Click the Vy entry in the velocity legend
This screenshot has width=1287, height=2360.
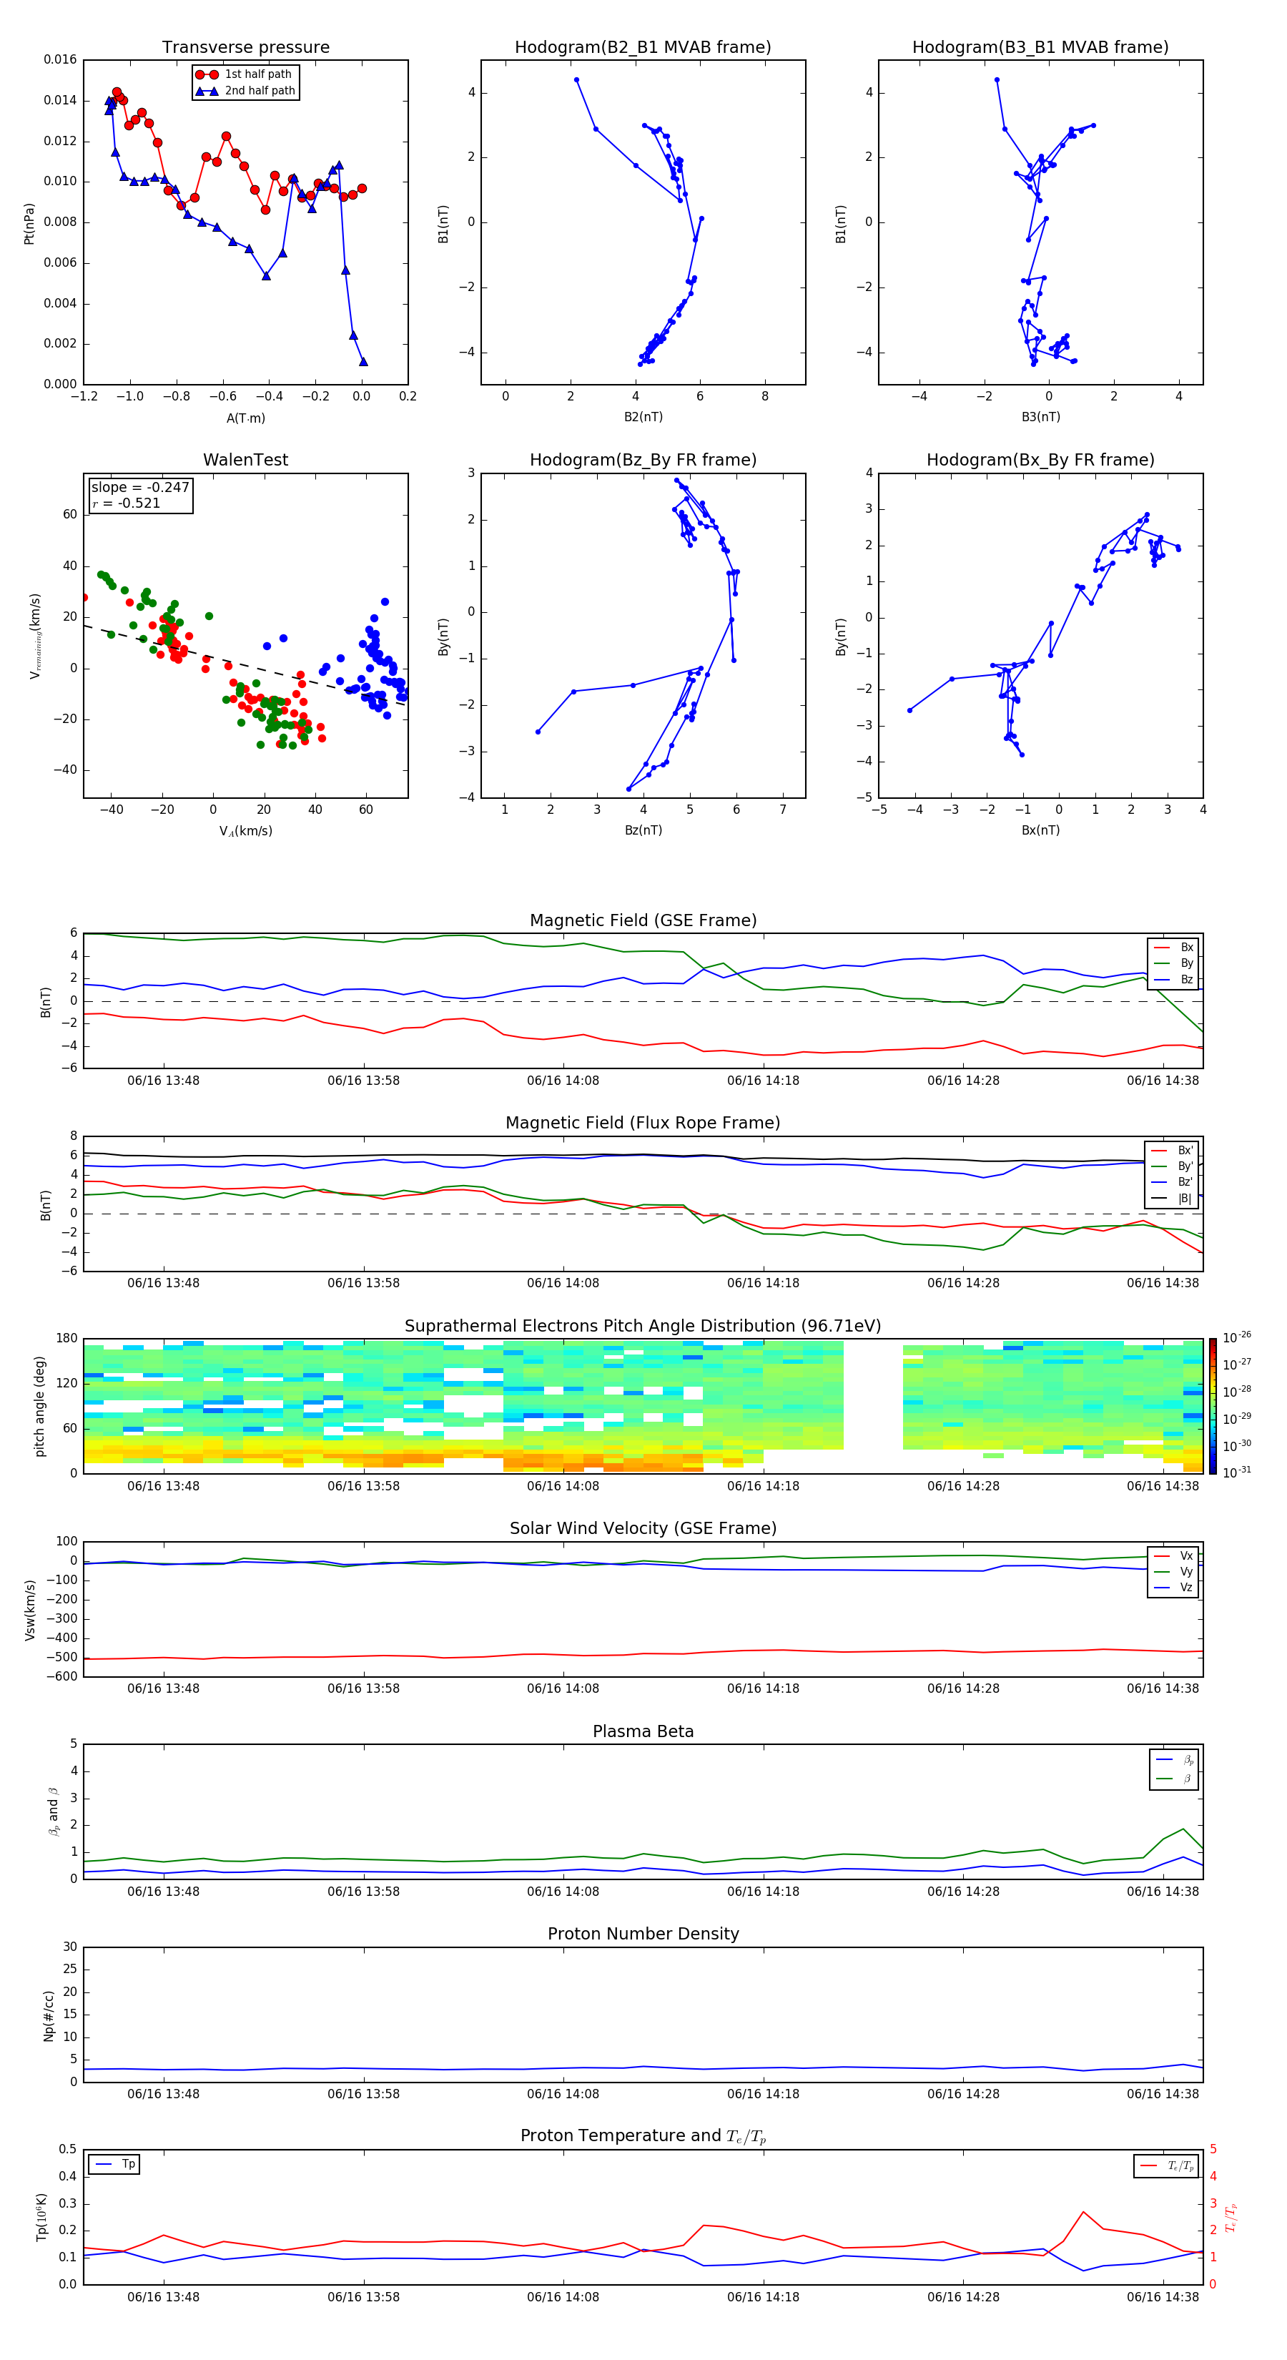[1174, 1571]
